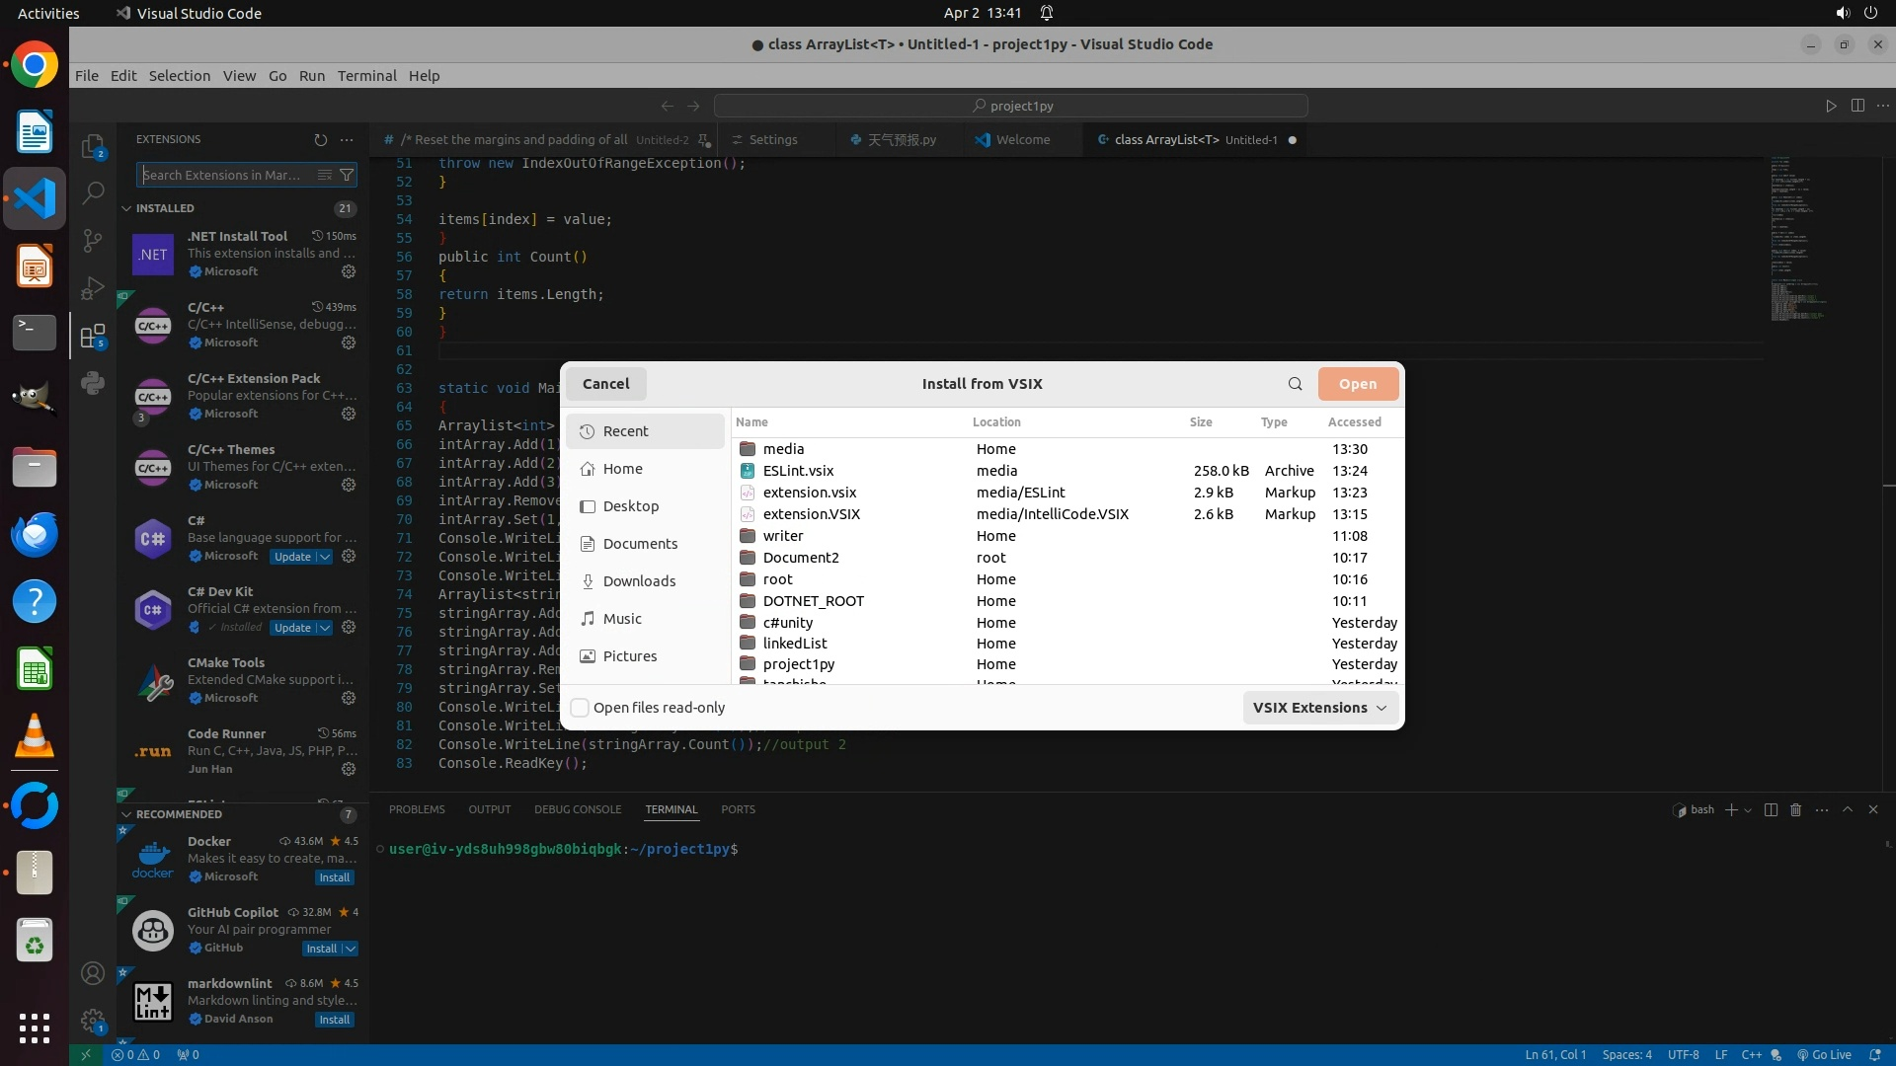Click Cancel in the VSIX dialog
Image resolution: width=1896 pixels, height=1066 pixels.
[605, 384]
